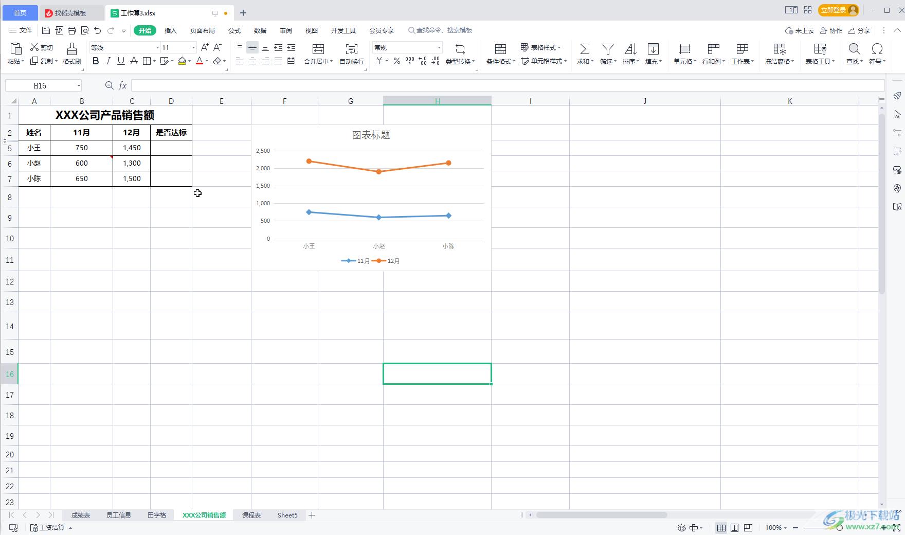Viewport: 905px width, 535px height.
Task: Toggle align left for cell text
Action: coord(240,61)
